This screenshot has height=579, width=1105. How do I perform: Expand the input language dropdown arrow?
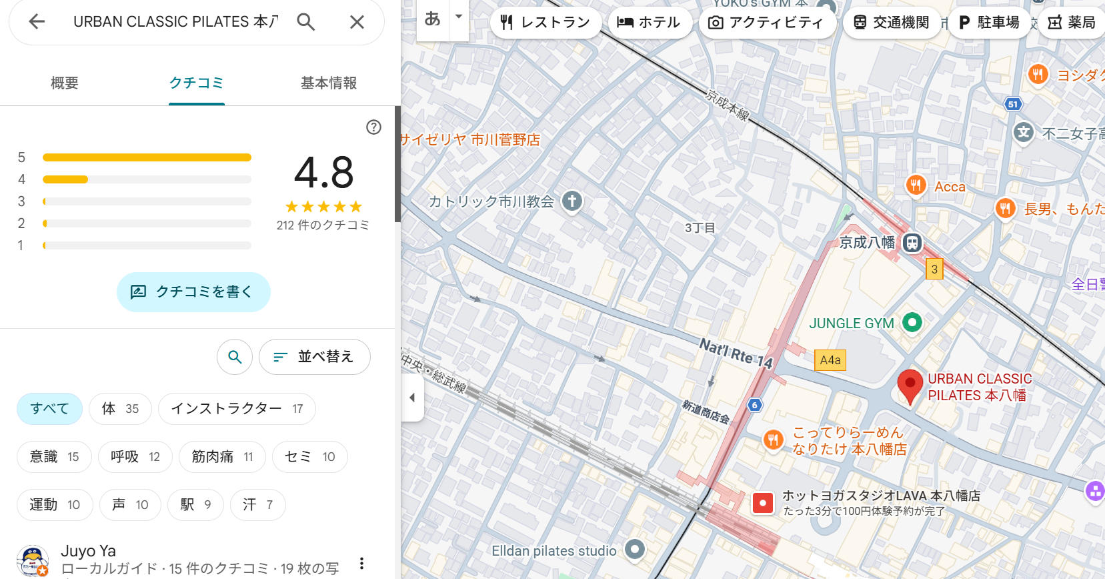(x=459, y=17)
